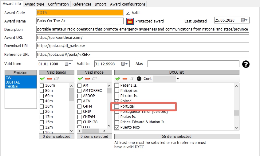Check the AMTORFEC mode checkbox
Viewport: 260px width, 156px height.
pos(79,91)
